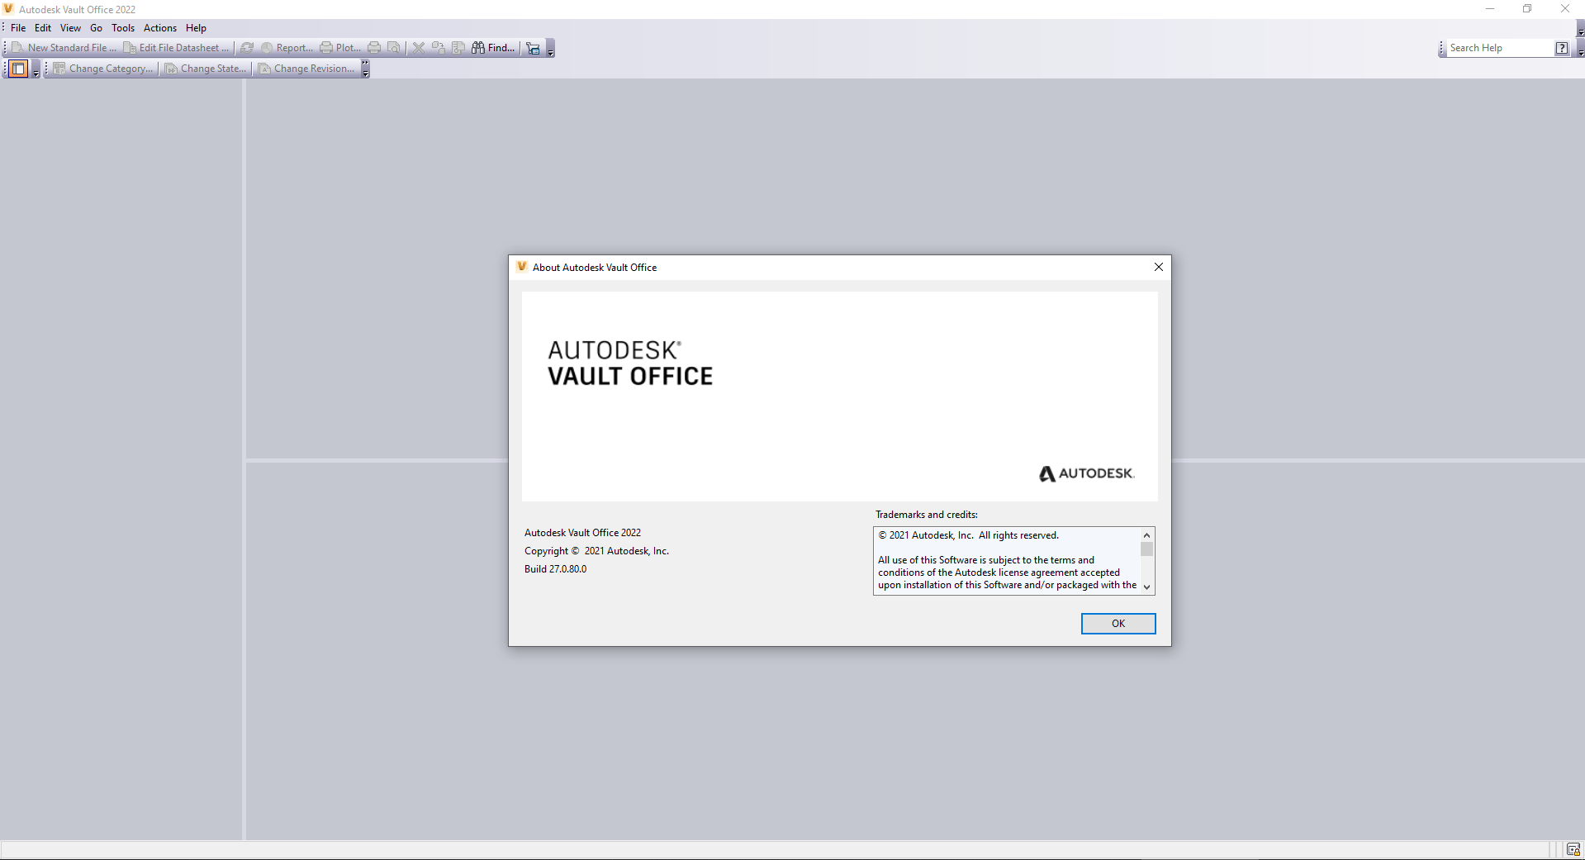Click the help question mark icon
1585x860 pixels.
(1562, 48)
